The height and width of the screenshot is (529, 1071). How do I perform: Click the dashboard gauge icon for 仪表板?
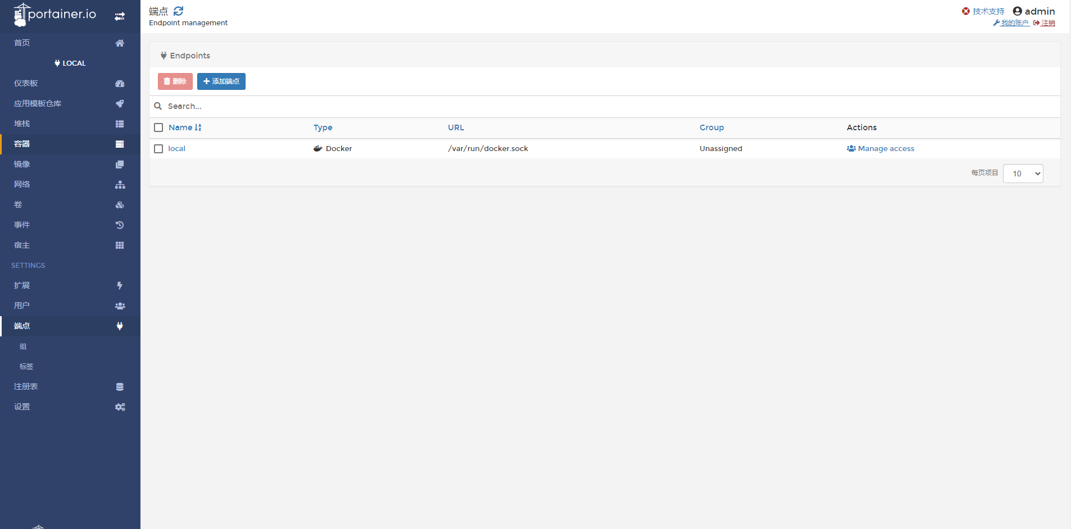120,84
